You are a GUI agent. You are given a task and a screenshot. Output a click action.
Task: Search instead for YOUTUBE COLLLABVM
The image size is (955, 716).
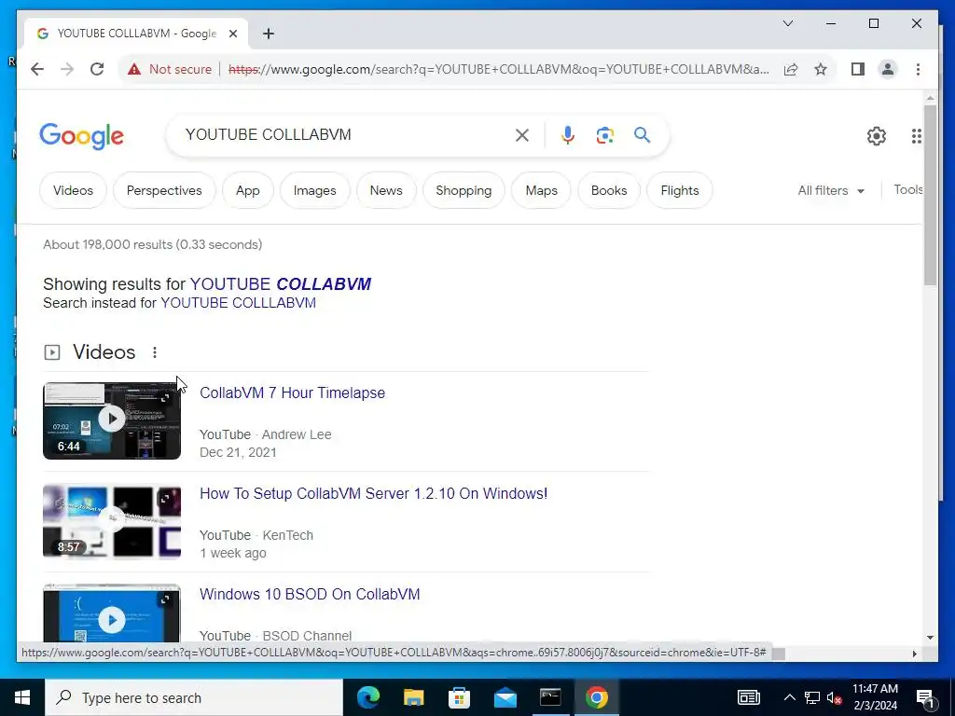(x=238, y=303)
